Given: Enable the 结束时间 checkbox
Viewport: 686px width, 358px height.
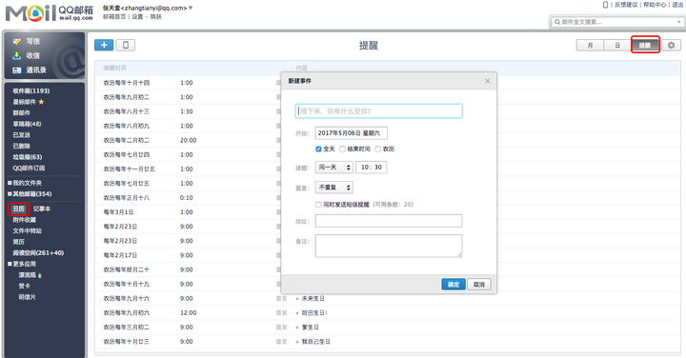Looking at the screenshot, I should (343, 149).
